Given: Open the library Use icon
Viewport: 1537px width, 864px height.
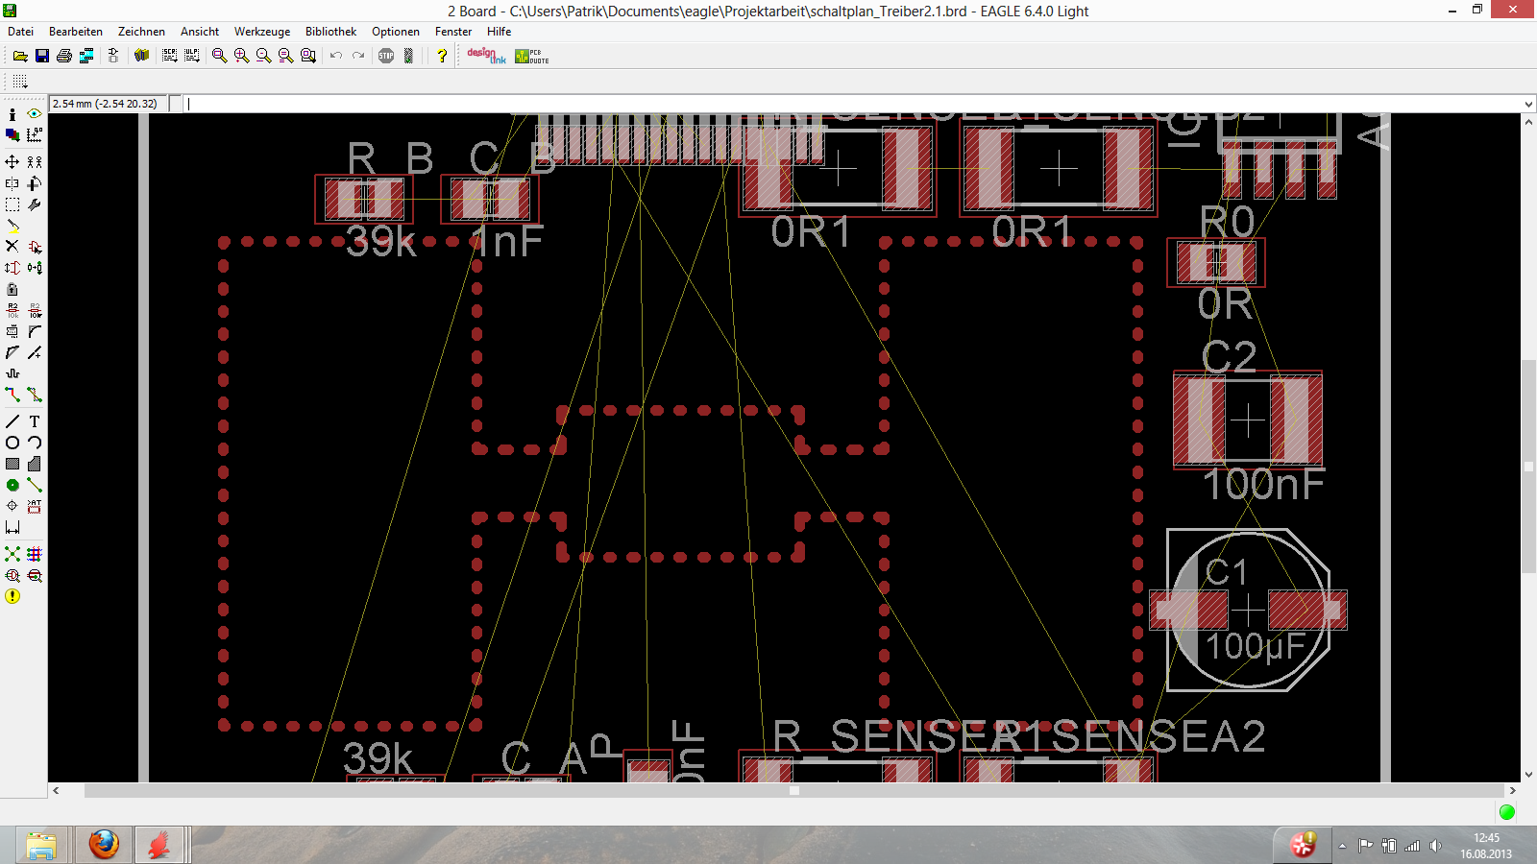Looking at the screenshot, I should pos(142,56).
